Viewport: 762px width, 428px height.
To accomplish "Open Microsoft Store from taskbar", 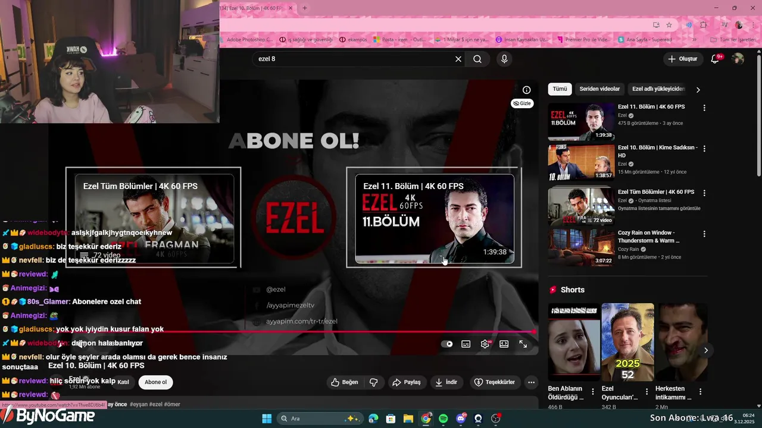I will tap(391, 418).
